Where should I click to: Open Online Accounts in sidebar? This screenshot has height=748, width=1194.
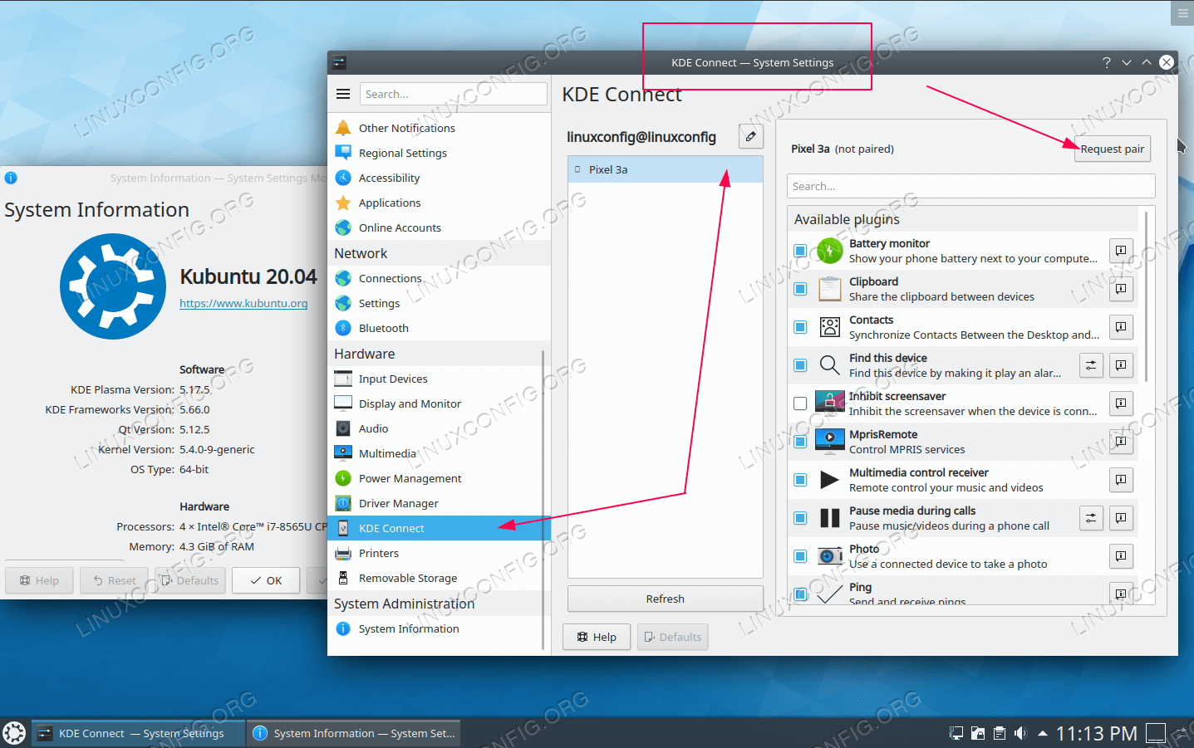[x=439, y=227]
